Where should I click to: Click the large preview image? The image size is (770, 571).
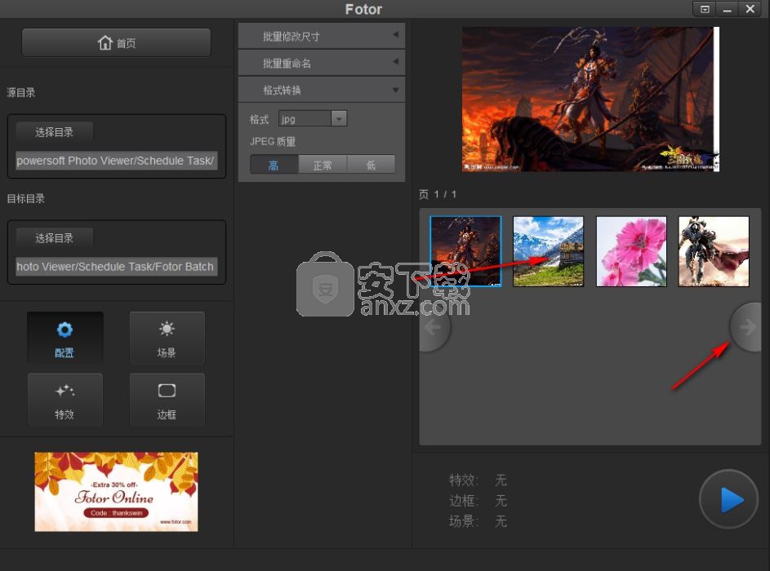590,99
